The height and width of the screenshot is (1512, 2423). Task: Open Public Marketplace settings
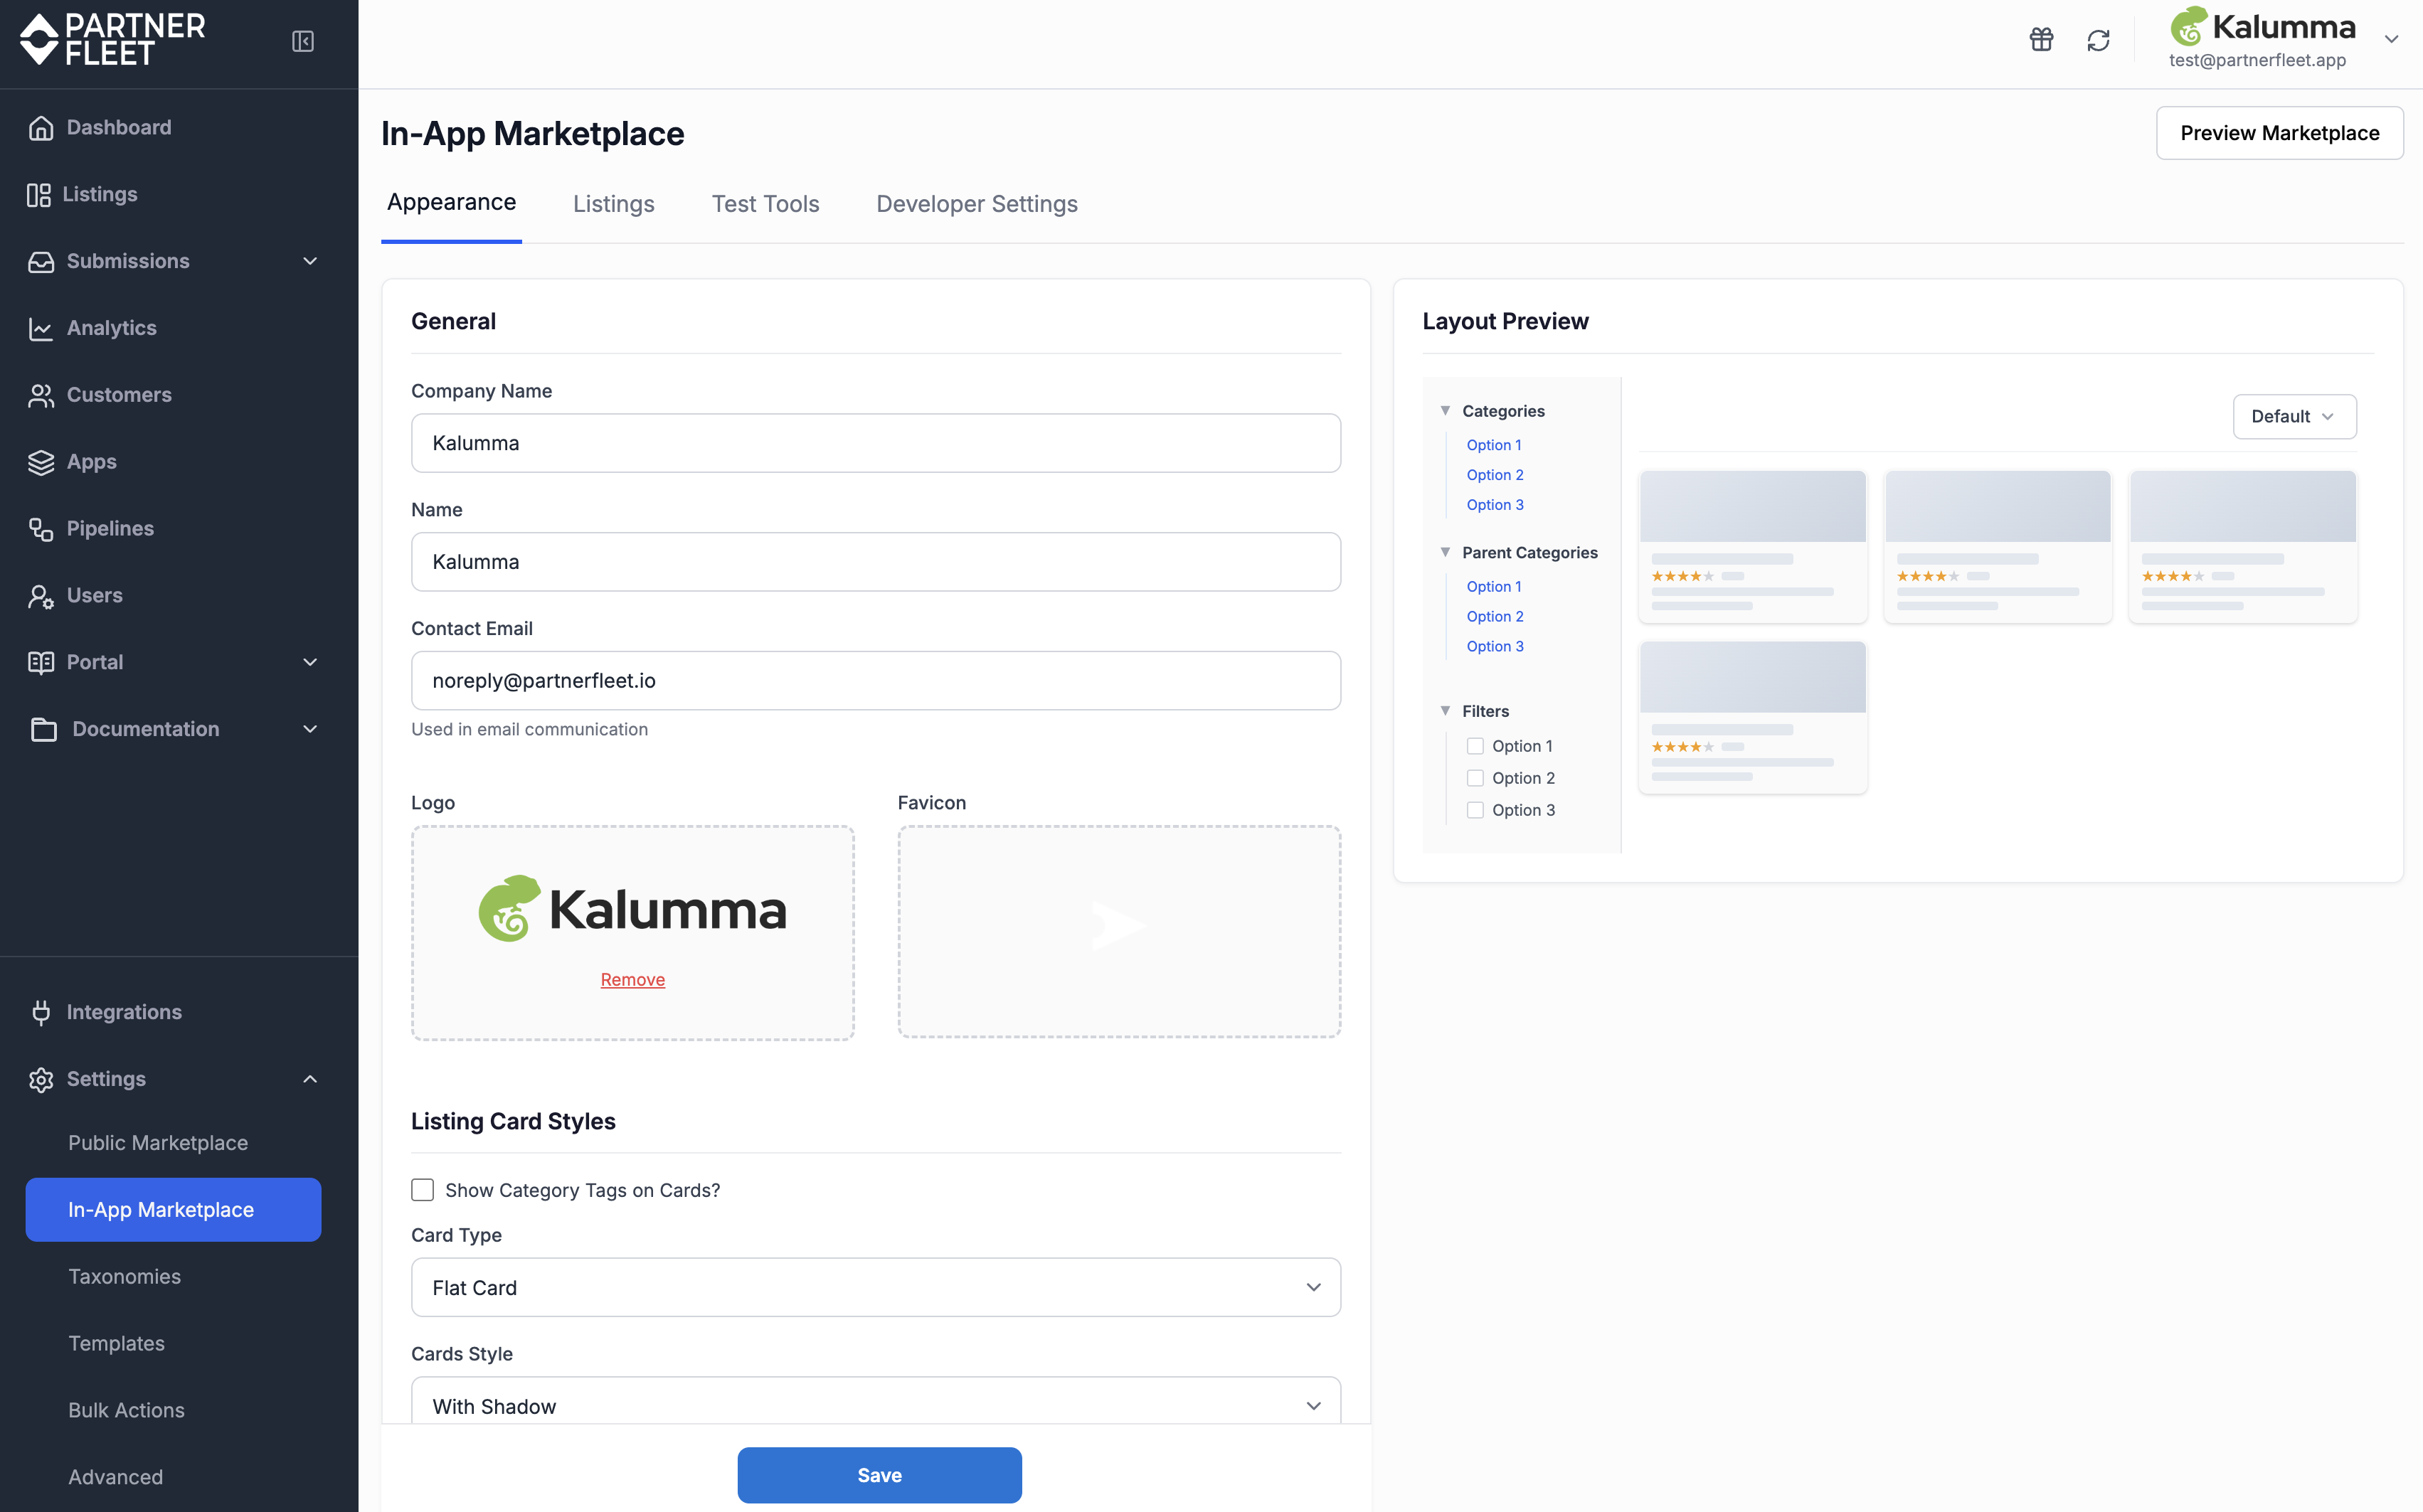point(158,1143)
